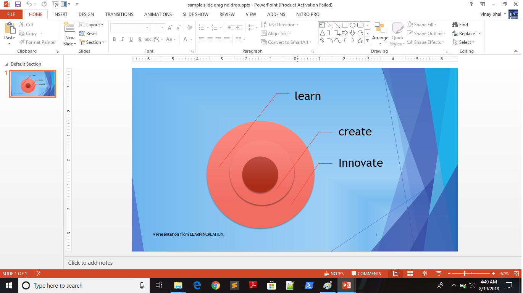This screenshot has width=523, height=293.
Task: Open Google Chrome from the taskbar
Action: click(216, 285)
